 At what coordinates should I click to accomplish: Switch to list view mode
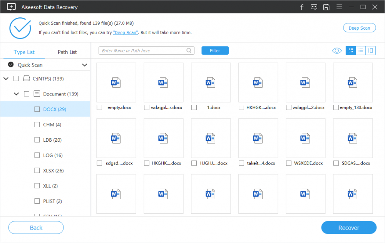360,50
